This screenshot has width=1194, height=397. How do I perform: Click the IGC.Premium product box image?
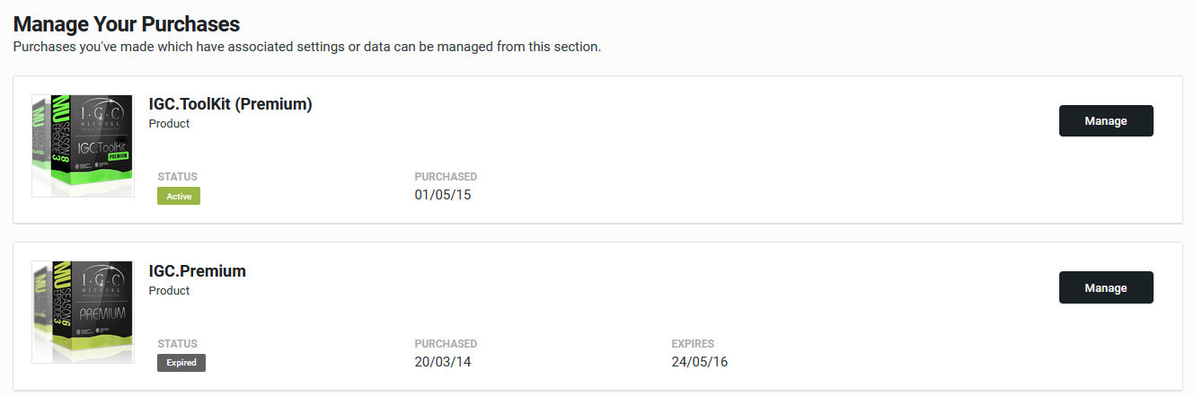83,313
